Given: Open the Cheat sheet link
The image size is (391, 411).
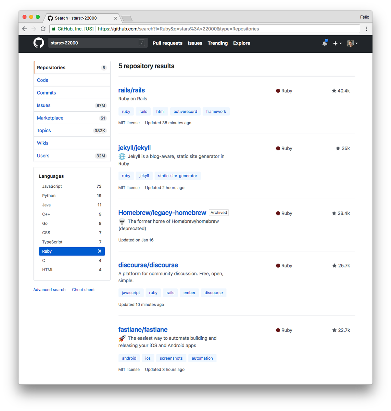Looking at the screenshot, I should 83,290.
